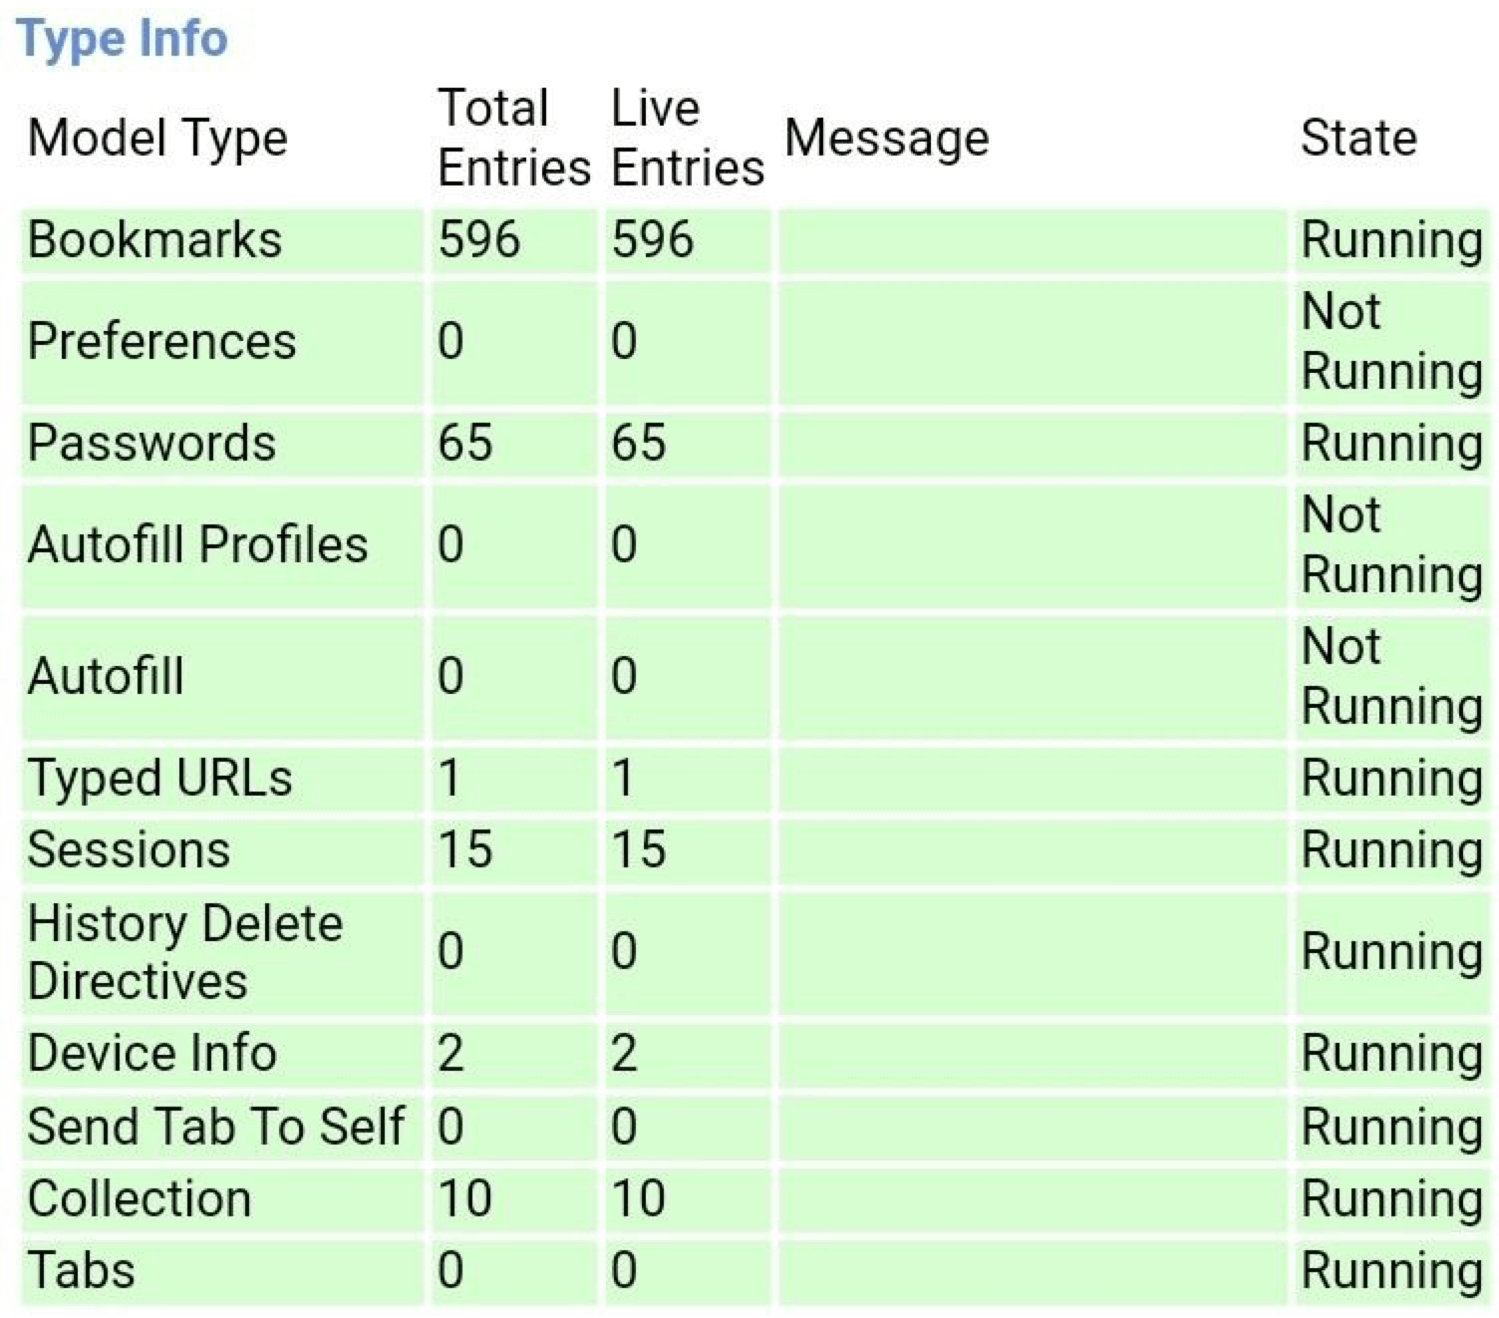Click Bookmarks total entries value 596
1499x1318 pixels.
coord(478,240)
